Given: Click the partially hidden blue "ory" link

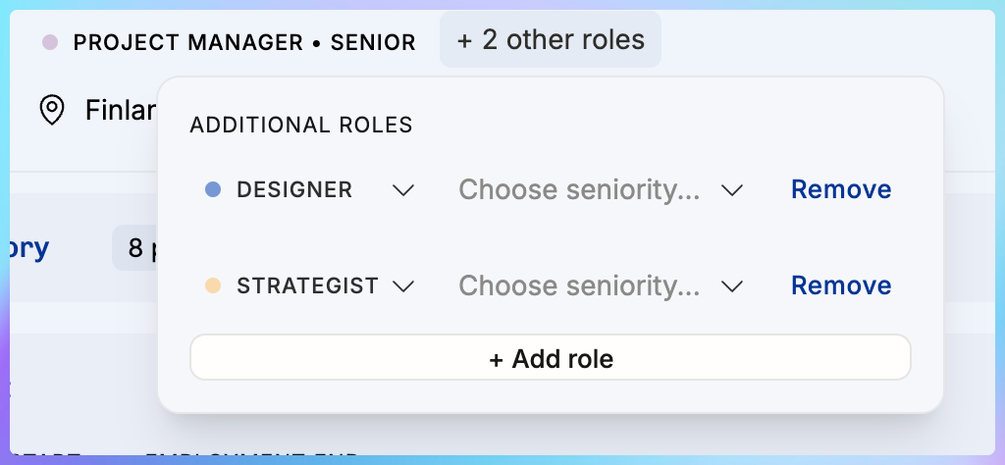Looking at the screenshot, I should coord(28,248).
